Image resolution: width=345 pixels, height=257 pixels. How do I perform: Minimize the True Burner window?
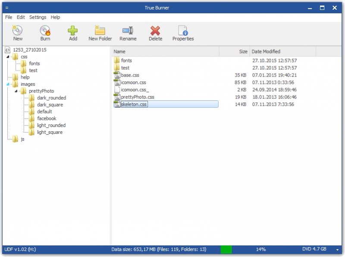310,8
